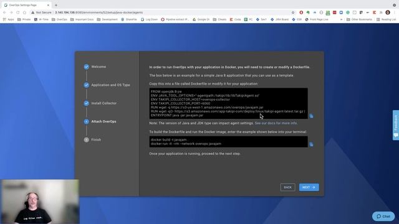Open the Evernote extension icon

click(308, 12)
